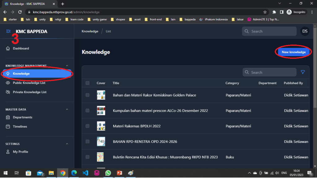This screenshot has height=178, width=317.
Task: Select Knowledge in the sidebar
Action: tap(21, 73)
